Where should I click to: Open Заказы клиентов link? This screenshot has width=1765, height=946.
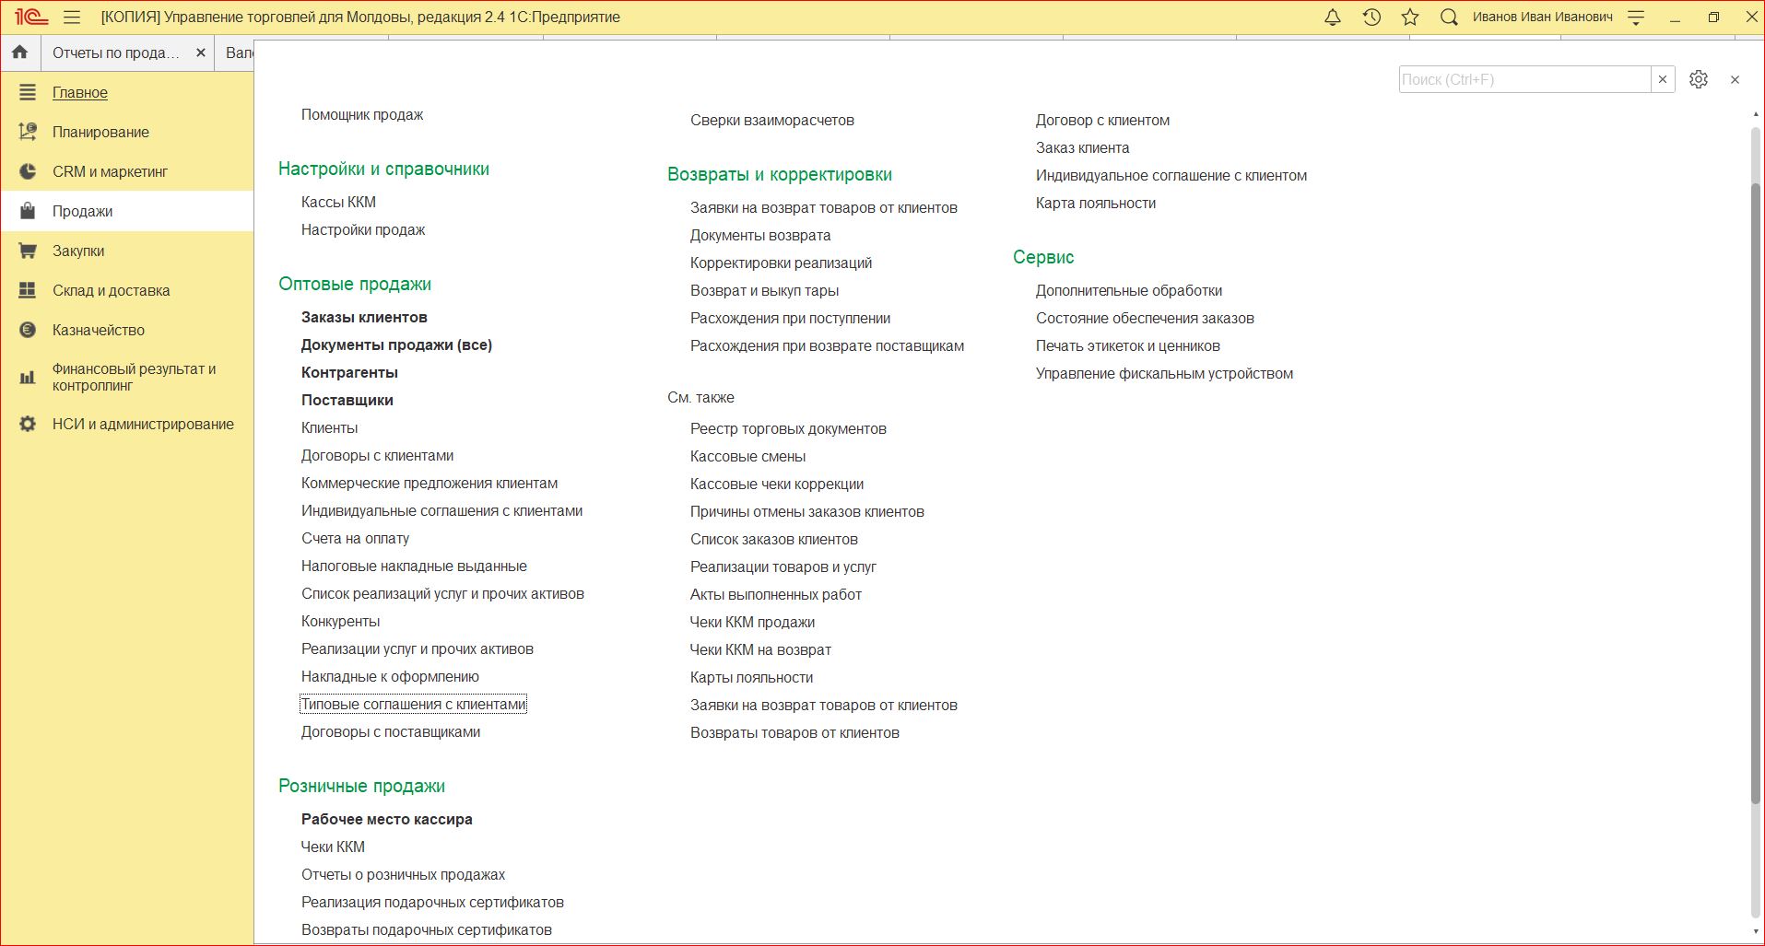pos(364,317)
